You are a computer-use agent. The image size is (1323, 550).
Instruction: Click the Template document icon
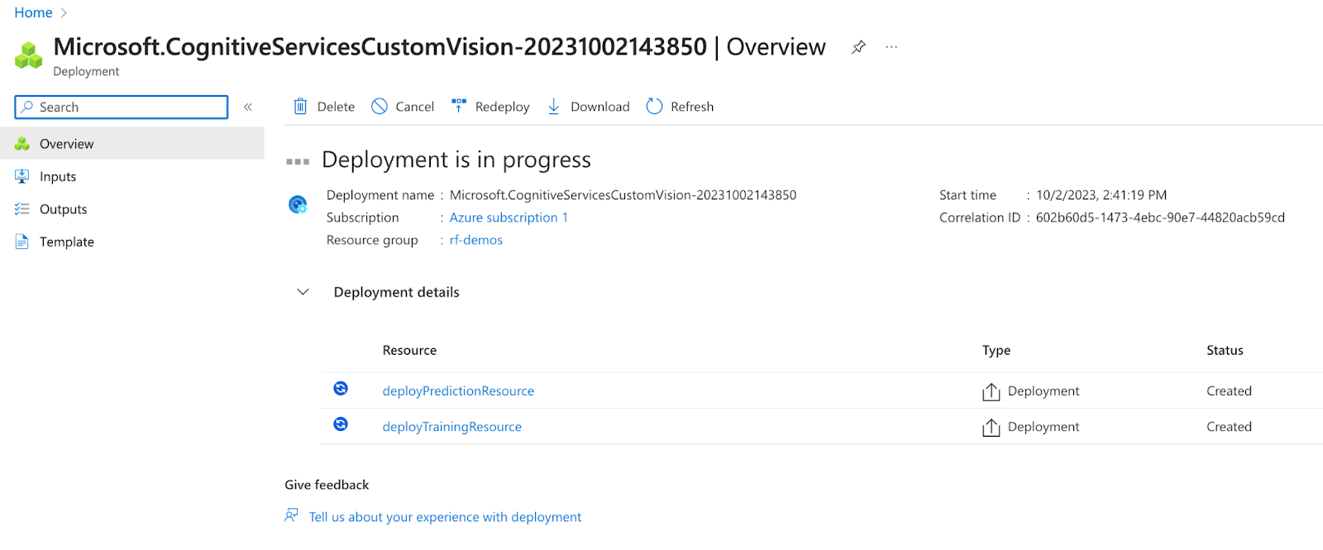[22, 242]
